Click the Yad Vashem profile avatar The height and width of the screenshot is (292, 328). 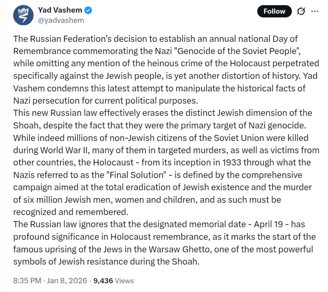(x=23, y=15)
